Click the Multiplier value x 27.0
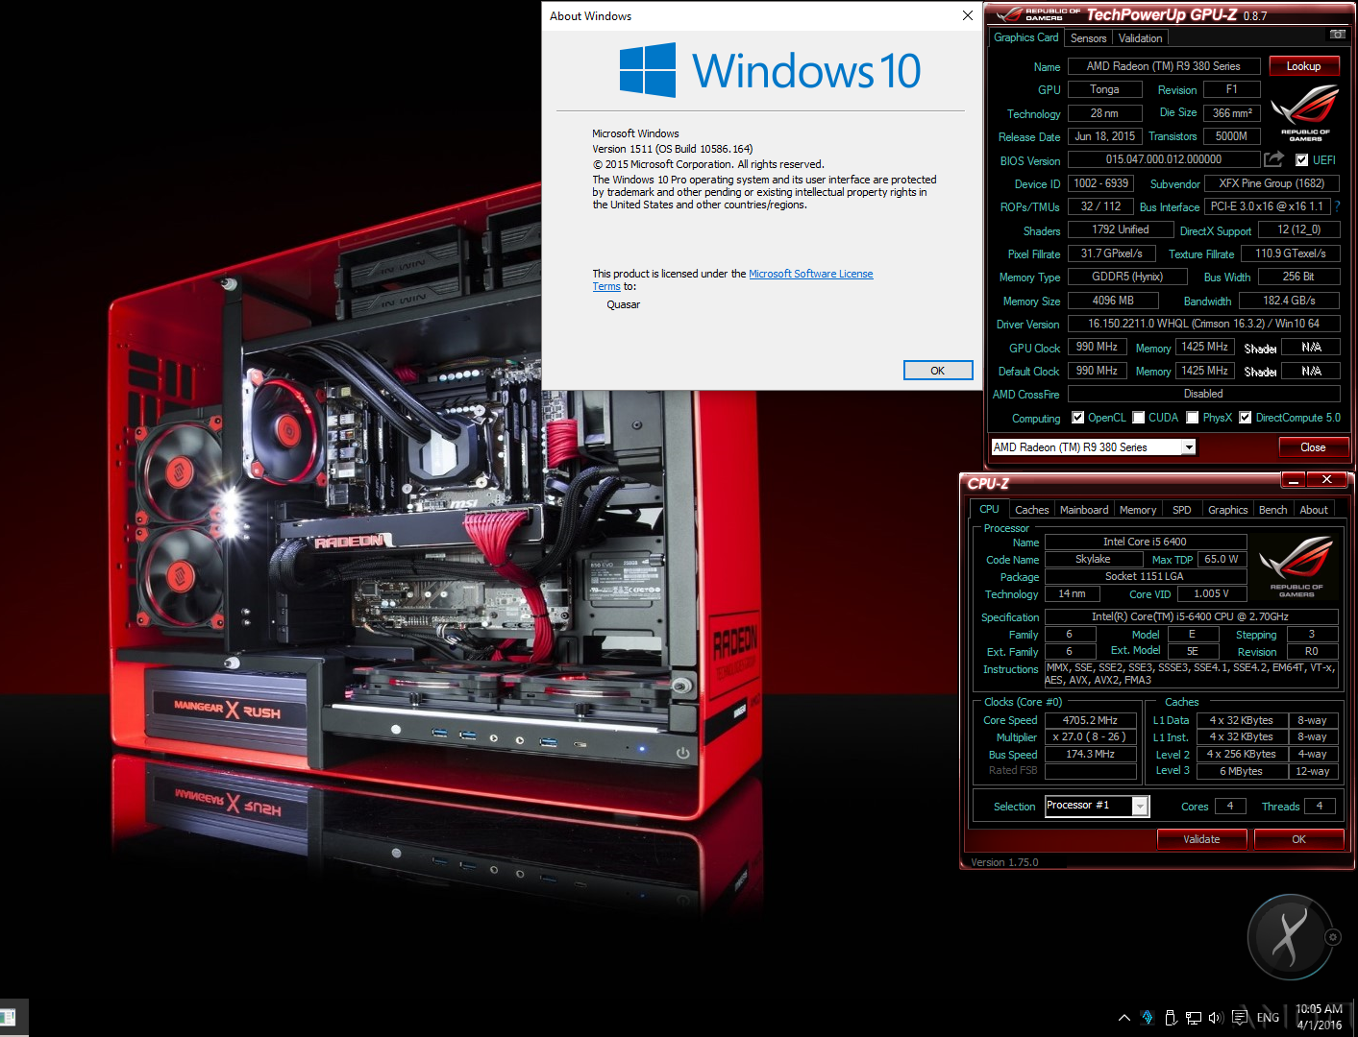 click(x=1090, y=737)
